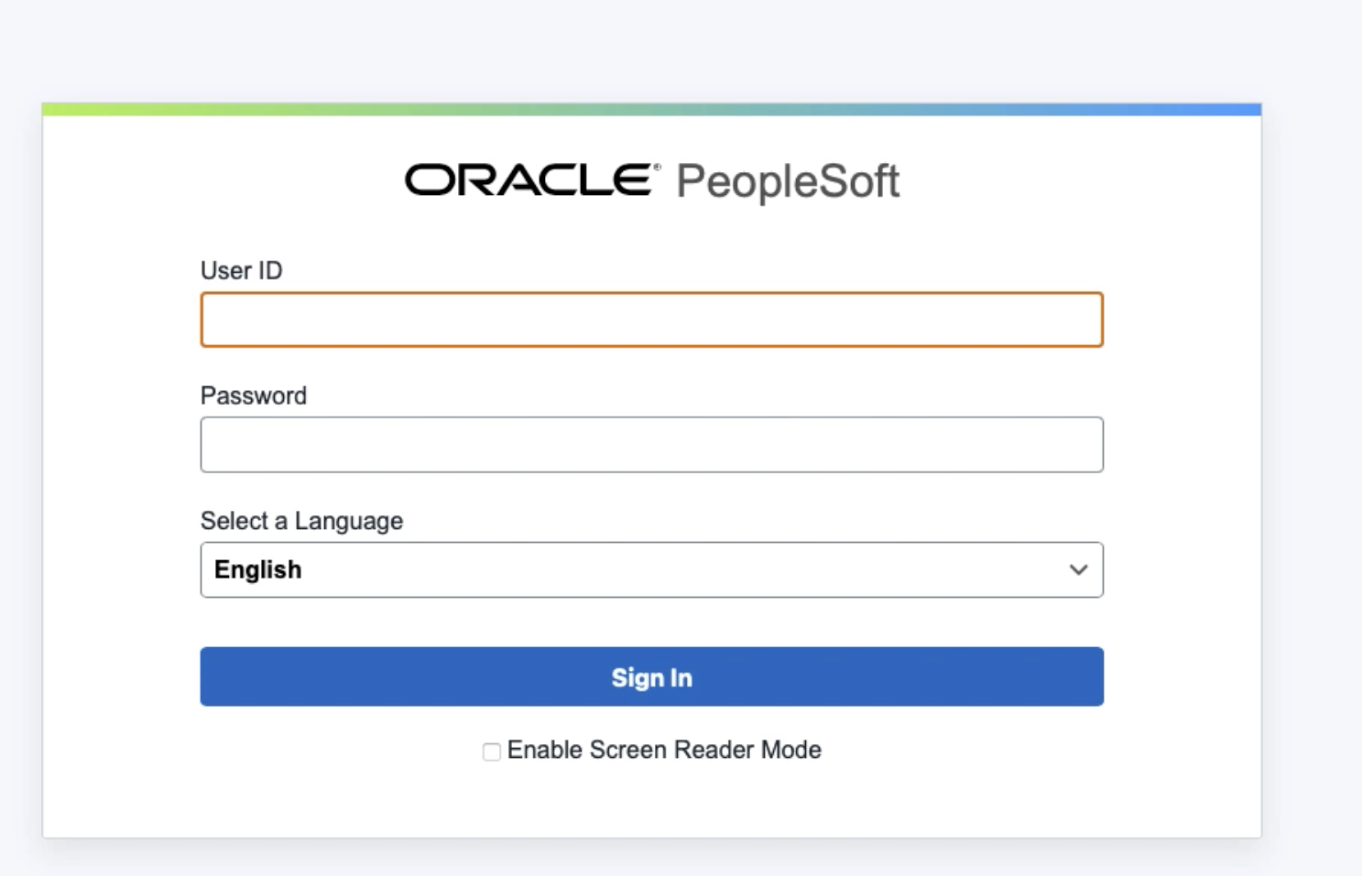Image resolution: width=1362 pixels, height=876 pixels.
Task: Click the PeopleSoft wordmark
Action: pos(788,181)
